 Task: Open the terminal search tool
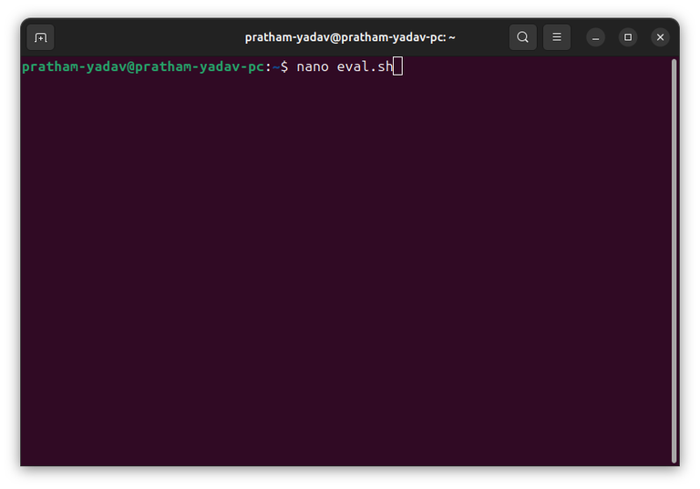[523, 37]
